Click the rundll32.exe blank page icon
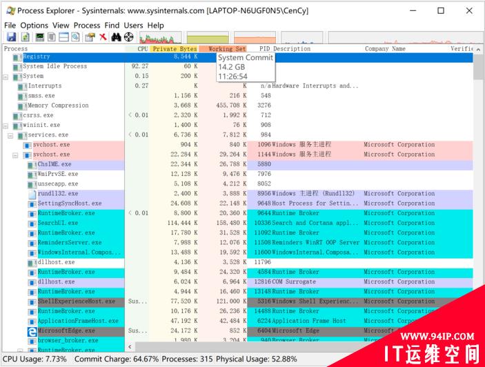 pos(32,194)
